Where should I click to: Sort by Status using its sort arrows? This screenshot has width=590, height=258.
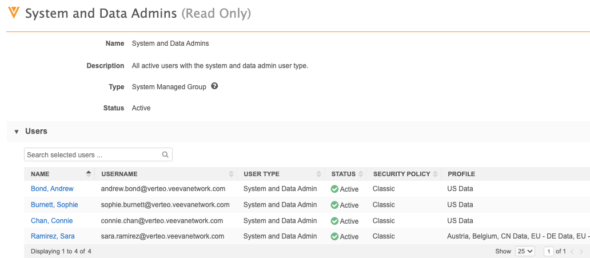(x=361, y=174)
